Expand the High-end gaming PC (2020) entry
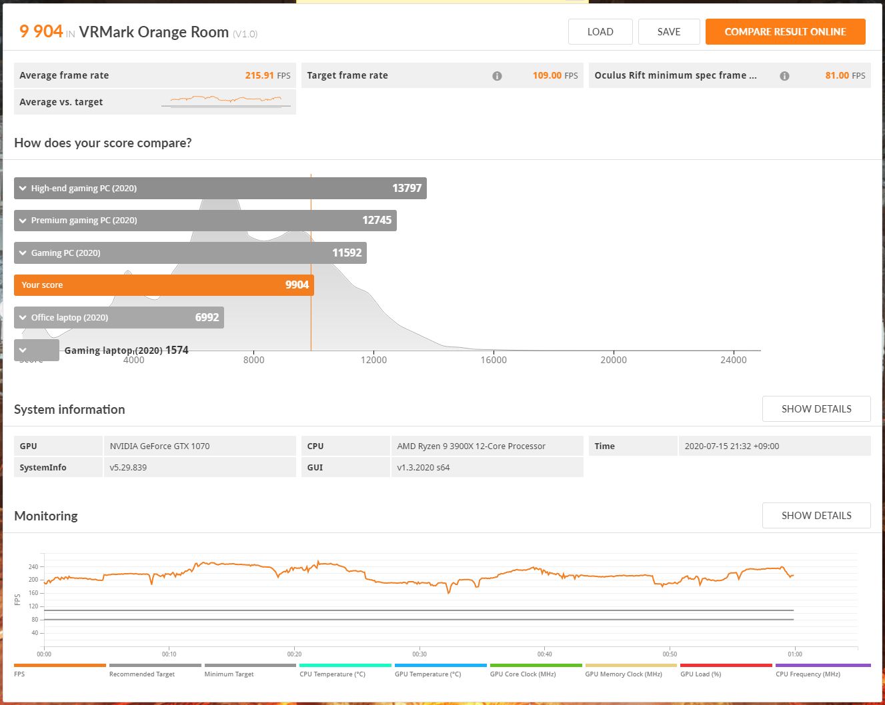 coord(23,189)
